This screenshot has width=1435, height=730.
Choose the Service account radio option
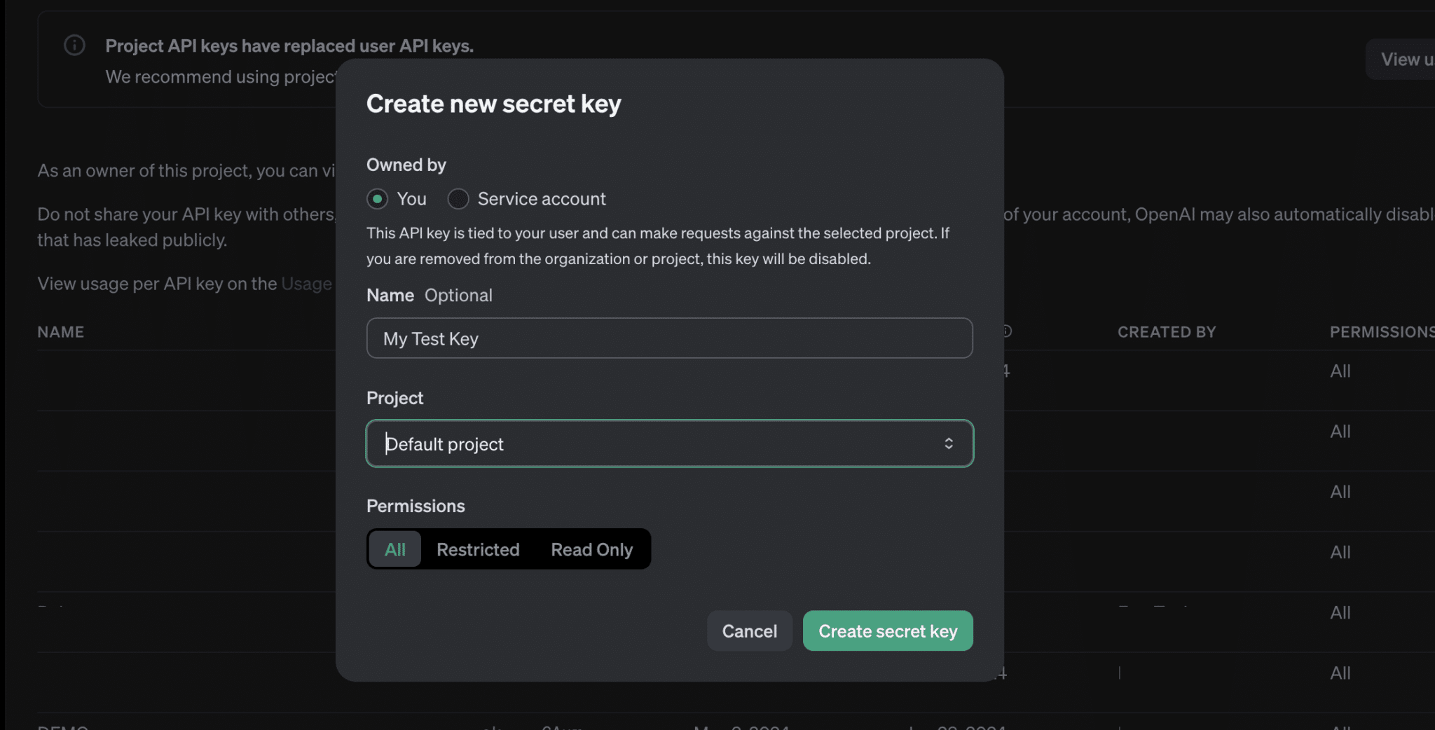point(458,199)
